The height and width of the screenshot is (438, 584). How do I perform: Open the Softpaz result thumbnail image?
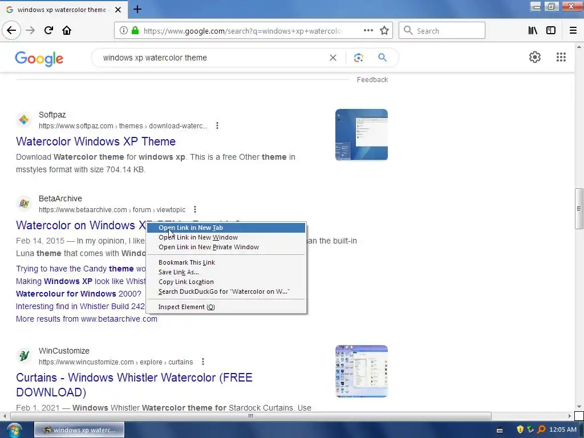(361, 135)
